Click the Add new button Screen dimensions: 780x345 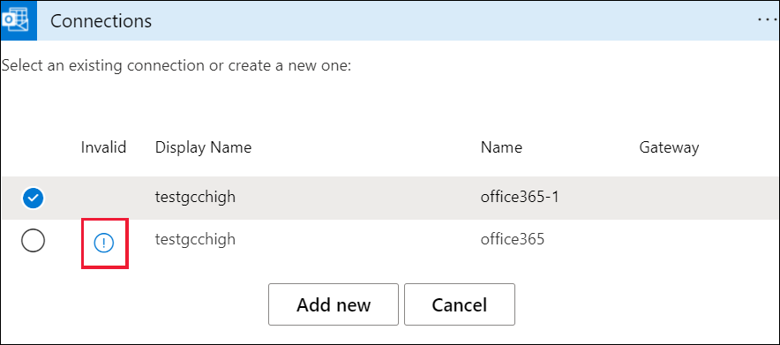tap(334, 304)
